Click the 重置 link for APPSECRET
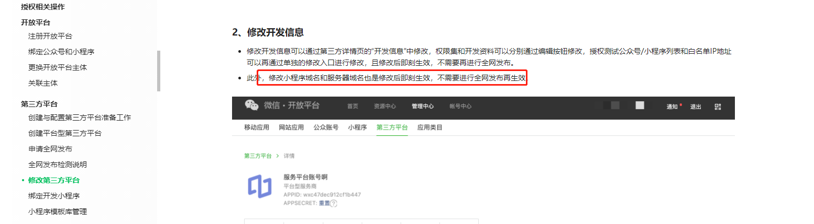This screenshot has height=224, width=814. point(324,203)
